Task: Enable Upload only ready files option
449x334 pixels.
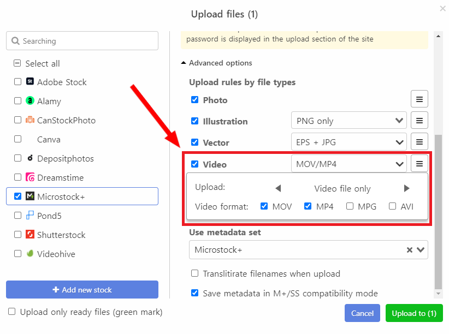Action: click(11, 312)
